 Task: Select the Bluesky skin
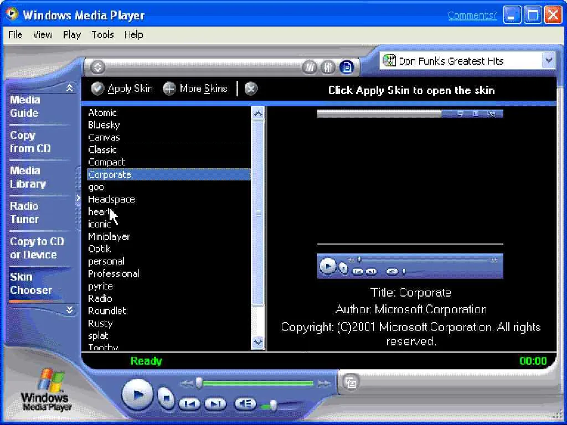(168, 125)
